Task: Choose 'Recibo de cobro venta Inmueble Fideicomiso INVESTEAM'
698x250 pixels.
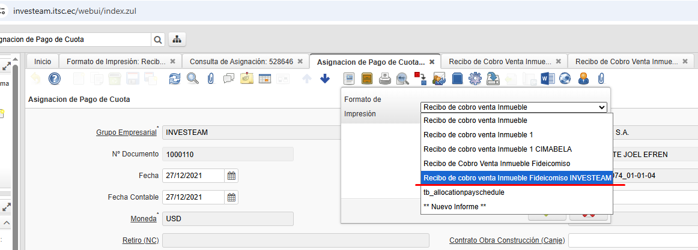Action: (517, 177)
